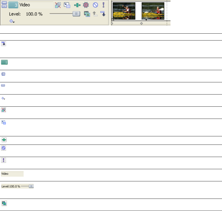
Task: Open Compositing Mode icon in track 3 header
Action: tap(87, 14)
